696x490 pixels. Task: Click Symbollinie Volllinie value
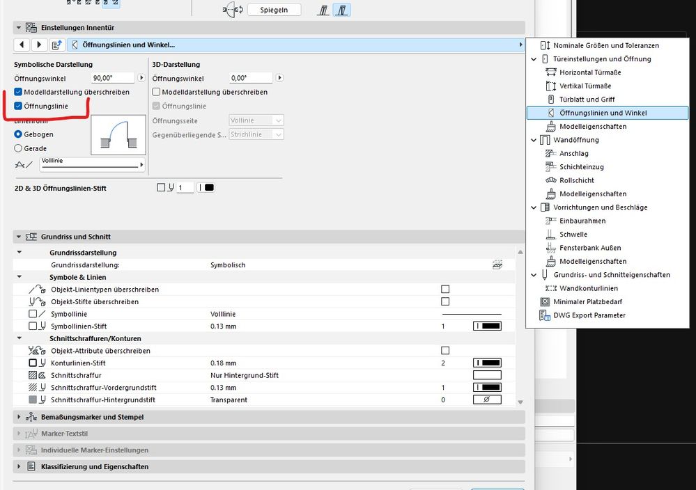coord(223,314)
